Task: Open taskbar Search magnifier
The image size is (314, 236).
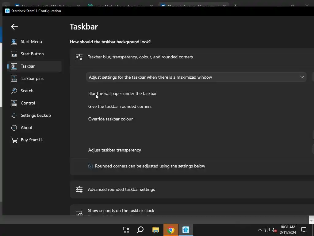Action: pos(140,230)
